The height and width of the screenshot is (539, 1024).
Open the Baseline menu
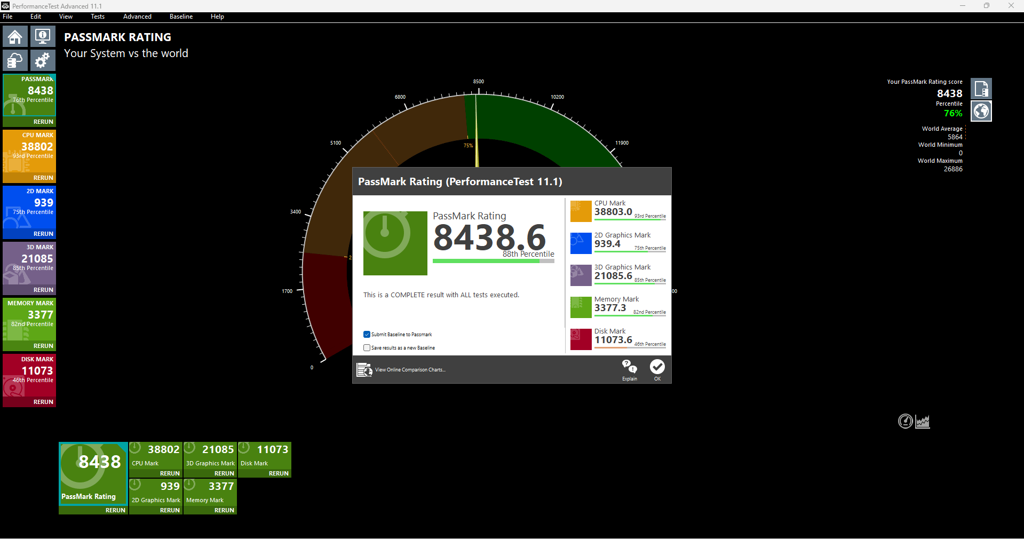coord(181,17)
